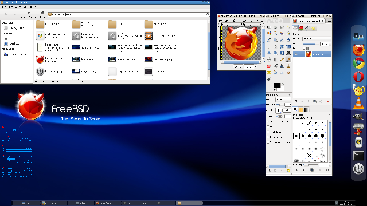Select the Rotate tool in GIMP toolbox
The height and width of the screenshot is (206, 367).
pyautogui.click(x=282, y=46)
